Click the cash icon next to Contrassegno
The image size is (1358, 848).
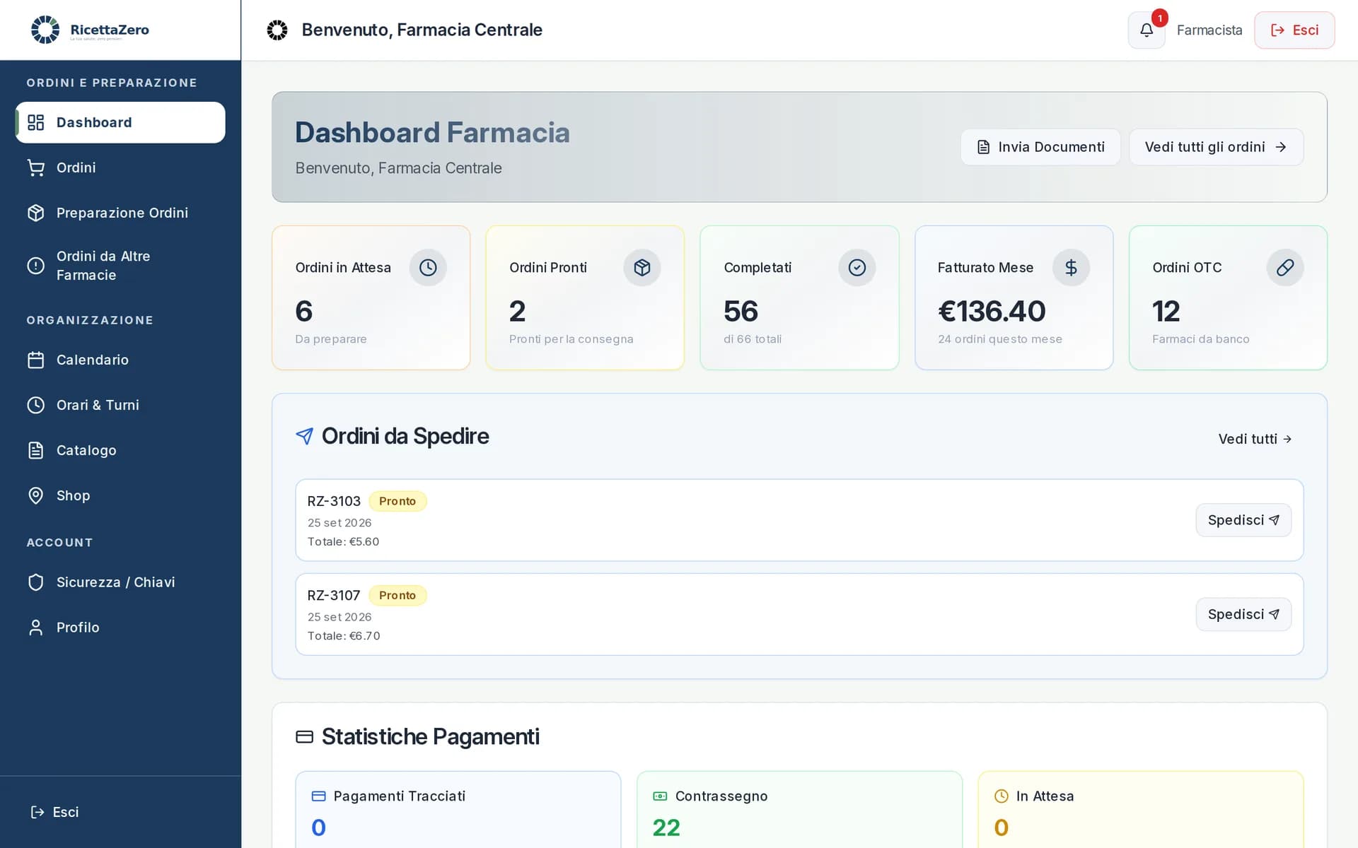(660, 796)
